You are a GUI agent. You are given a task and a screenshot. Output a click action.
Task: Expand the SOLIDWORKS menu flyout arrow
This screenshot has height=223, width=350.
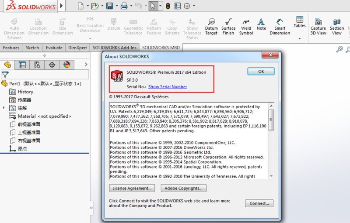click(62, 6)
